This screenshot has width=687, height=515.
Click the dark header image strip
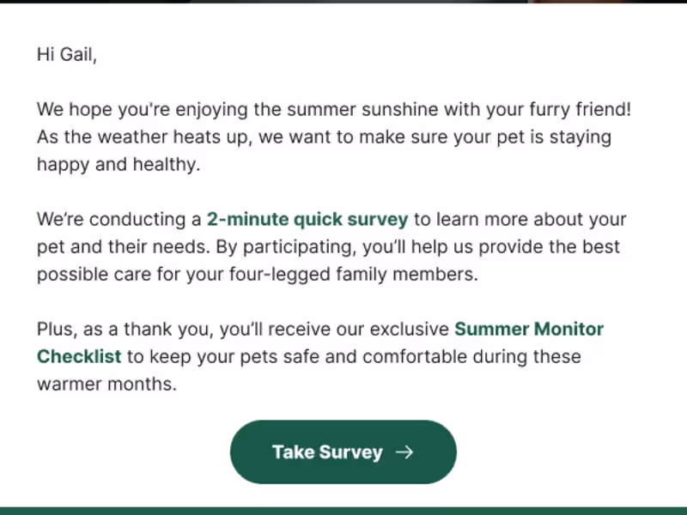tap(343, 2)
